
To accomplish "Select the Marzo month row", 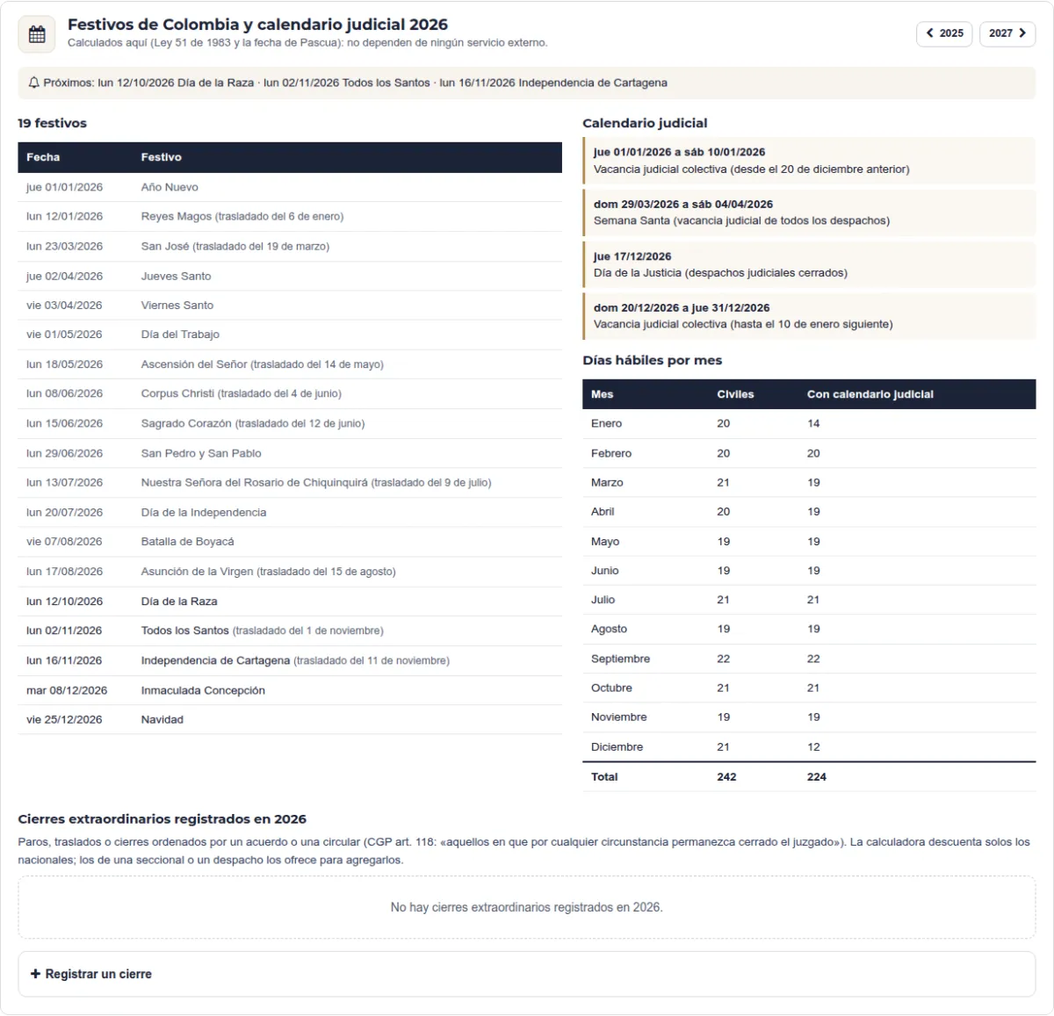I will 809,482.
